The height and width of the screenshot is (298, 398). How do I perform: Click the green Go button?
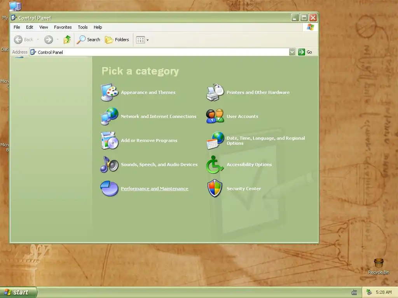pos(305,52)
